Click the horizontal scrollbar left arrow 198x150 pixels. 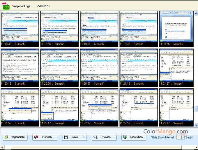tap(2, 147)
